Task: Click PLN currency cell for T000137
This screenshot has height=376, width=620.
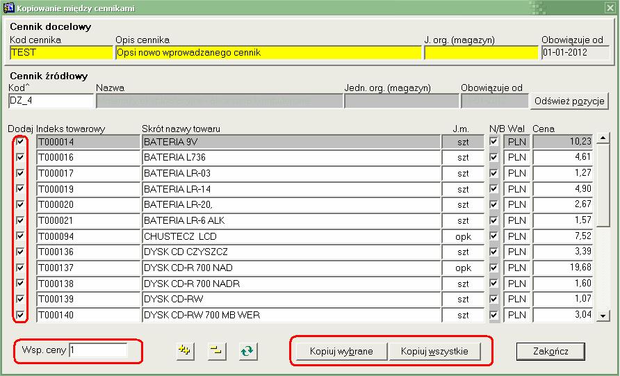Action: (517, 268)
